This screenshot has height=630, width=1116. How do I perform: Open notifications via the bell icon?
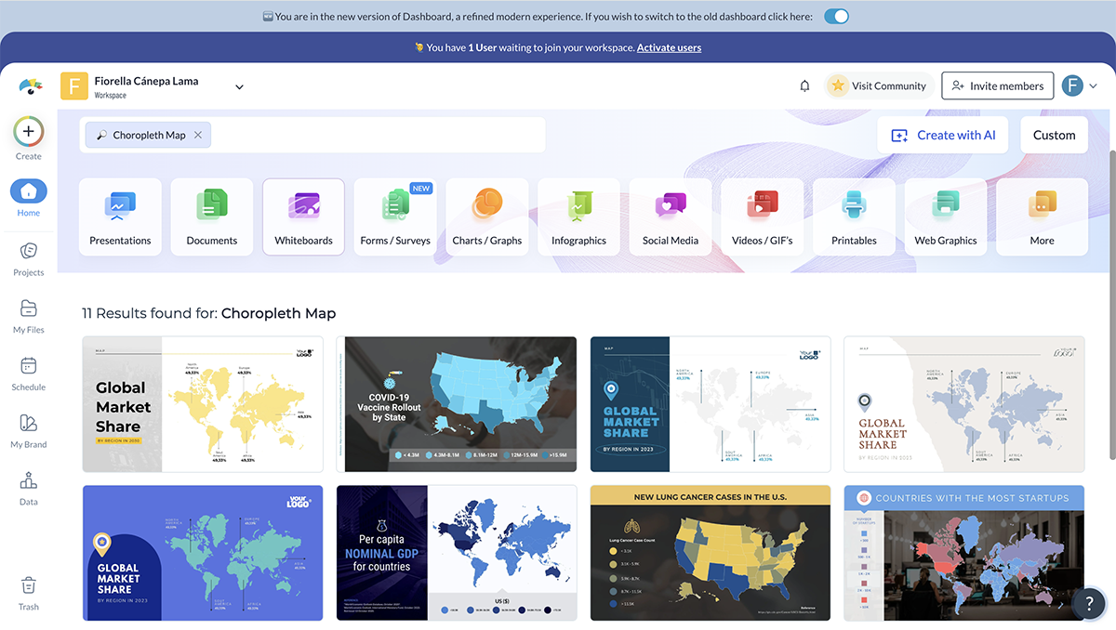point(804,85)
